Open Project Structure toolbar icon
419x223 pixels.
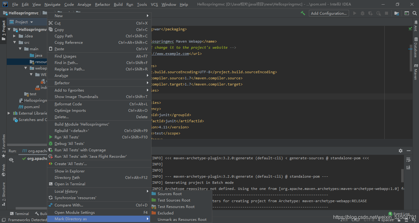click(x=397, y=13)
